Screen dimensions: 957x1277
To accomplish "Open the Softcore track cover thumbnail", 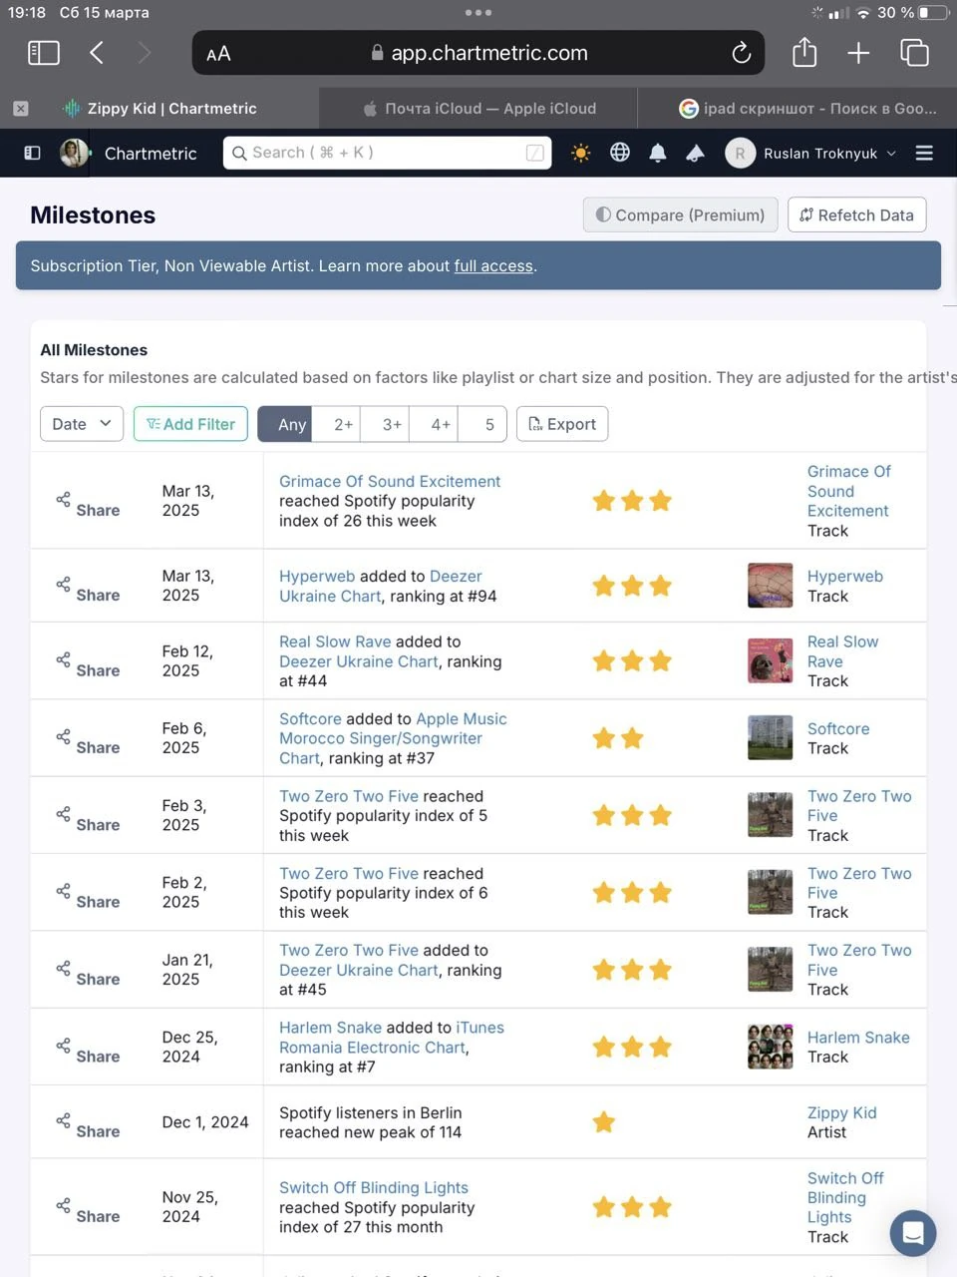I will click(x=771, y=738).
